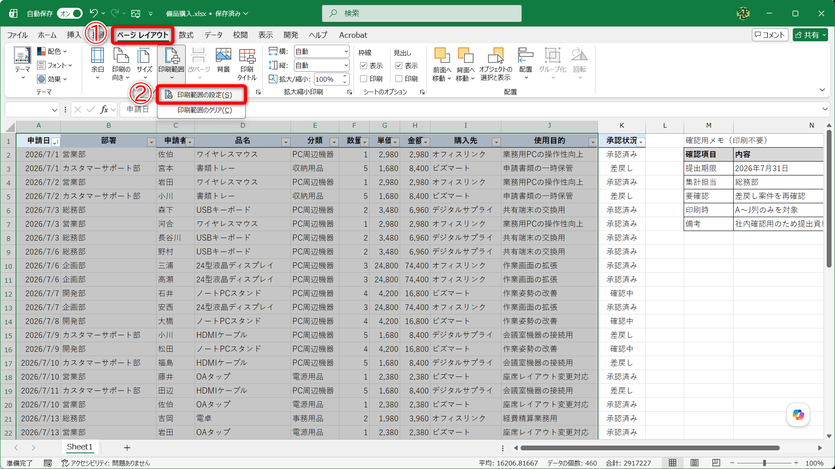Open the filter dropdown for 品名 column

click(x=286, y=142)
